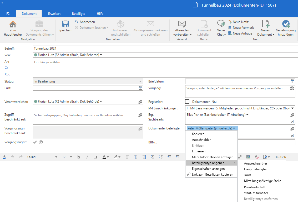This screenshot has height=203, width=298.
Task: Toggle underline text formatting
Action: (x=96, y=157)
